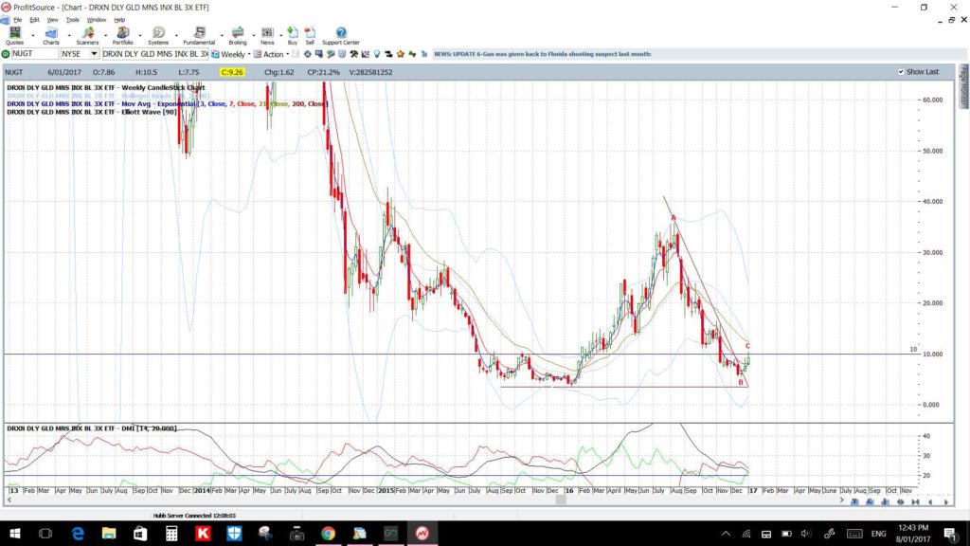Click the news headline ticker link
Viewport: 970px width, 546px height.
click(x=543, y=54)
